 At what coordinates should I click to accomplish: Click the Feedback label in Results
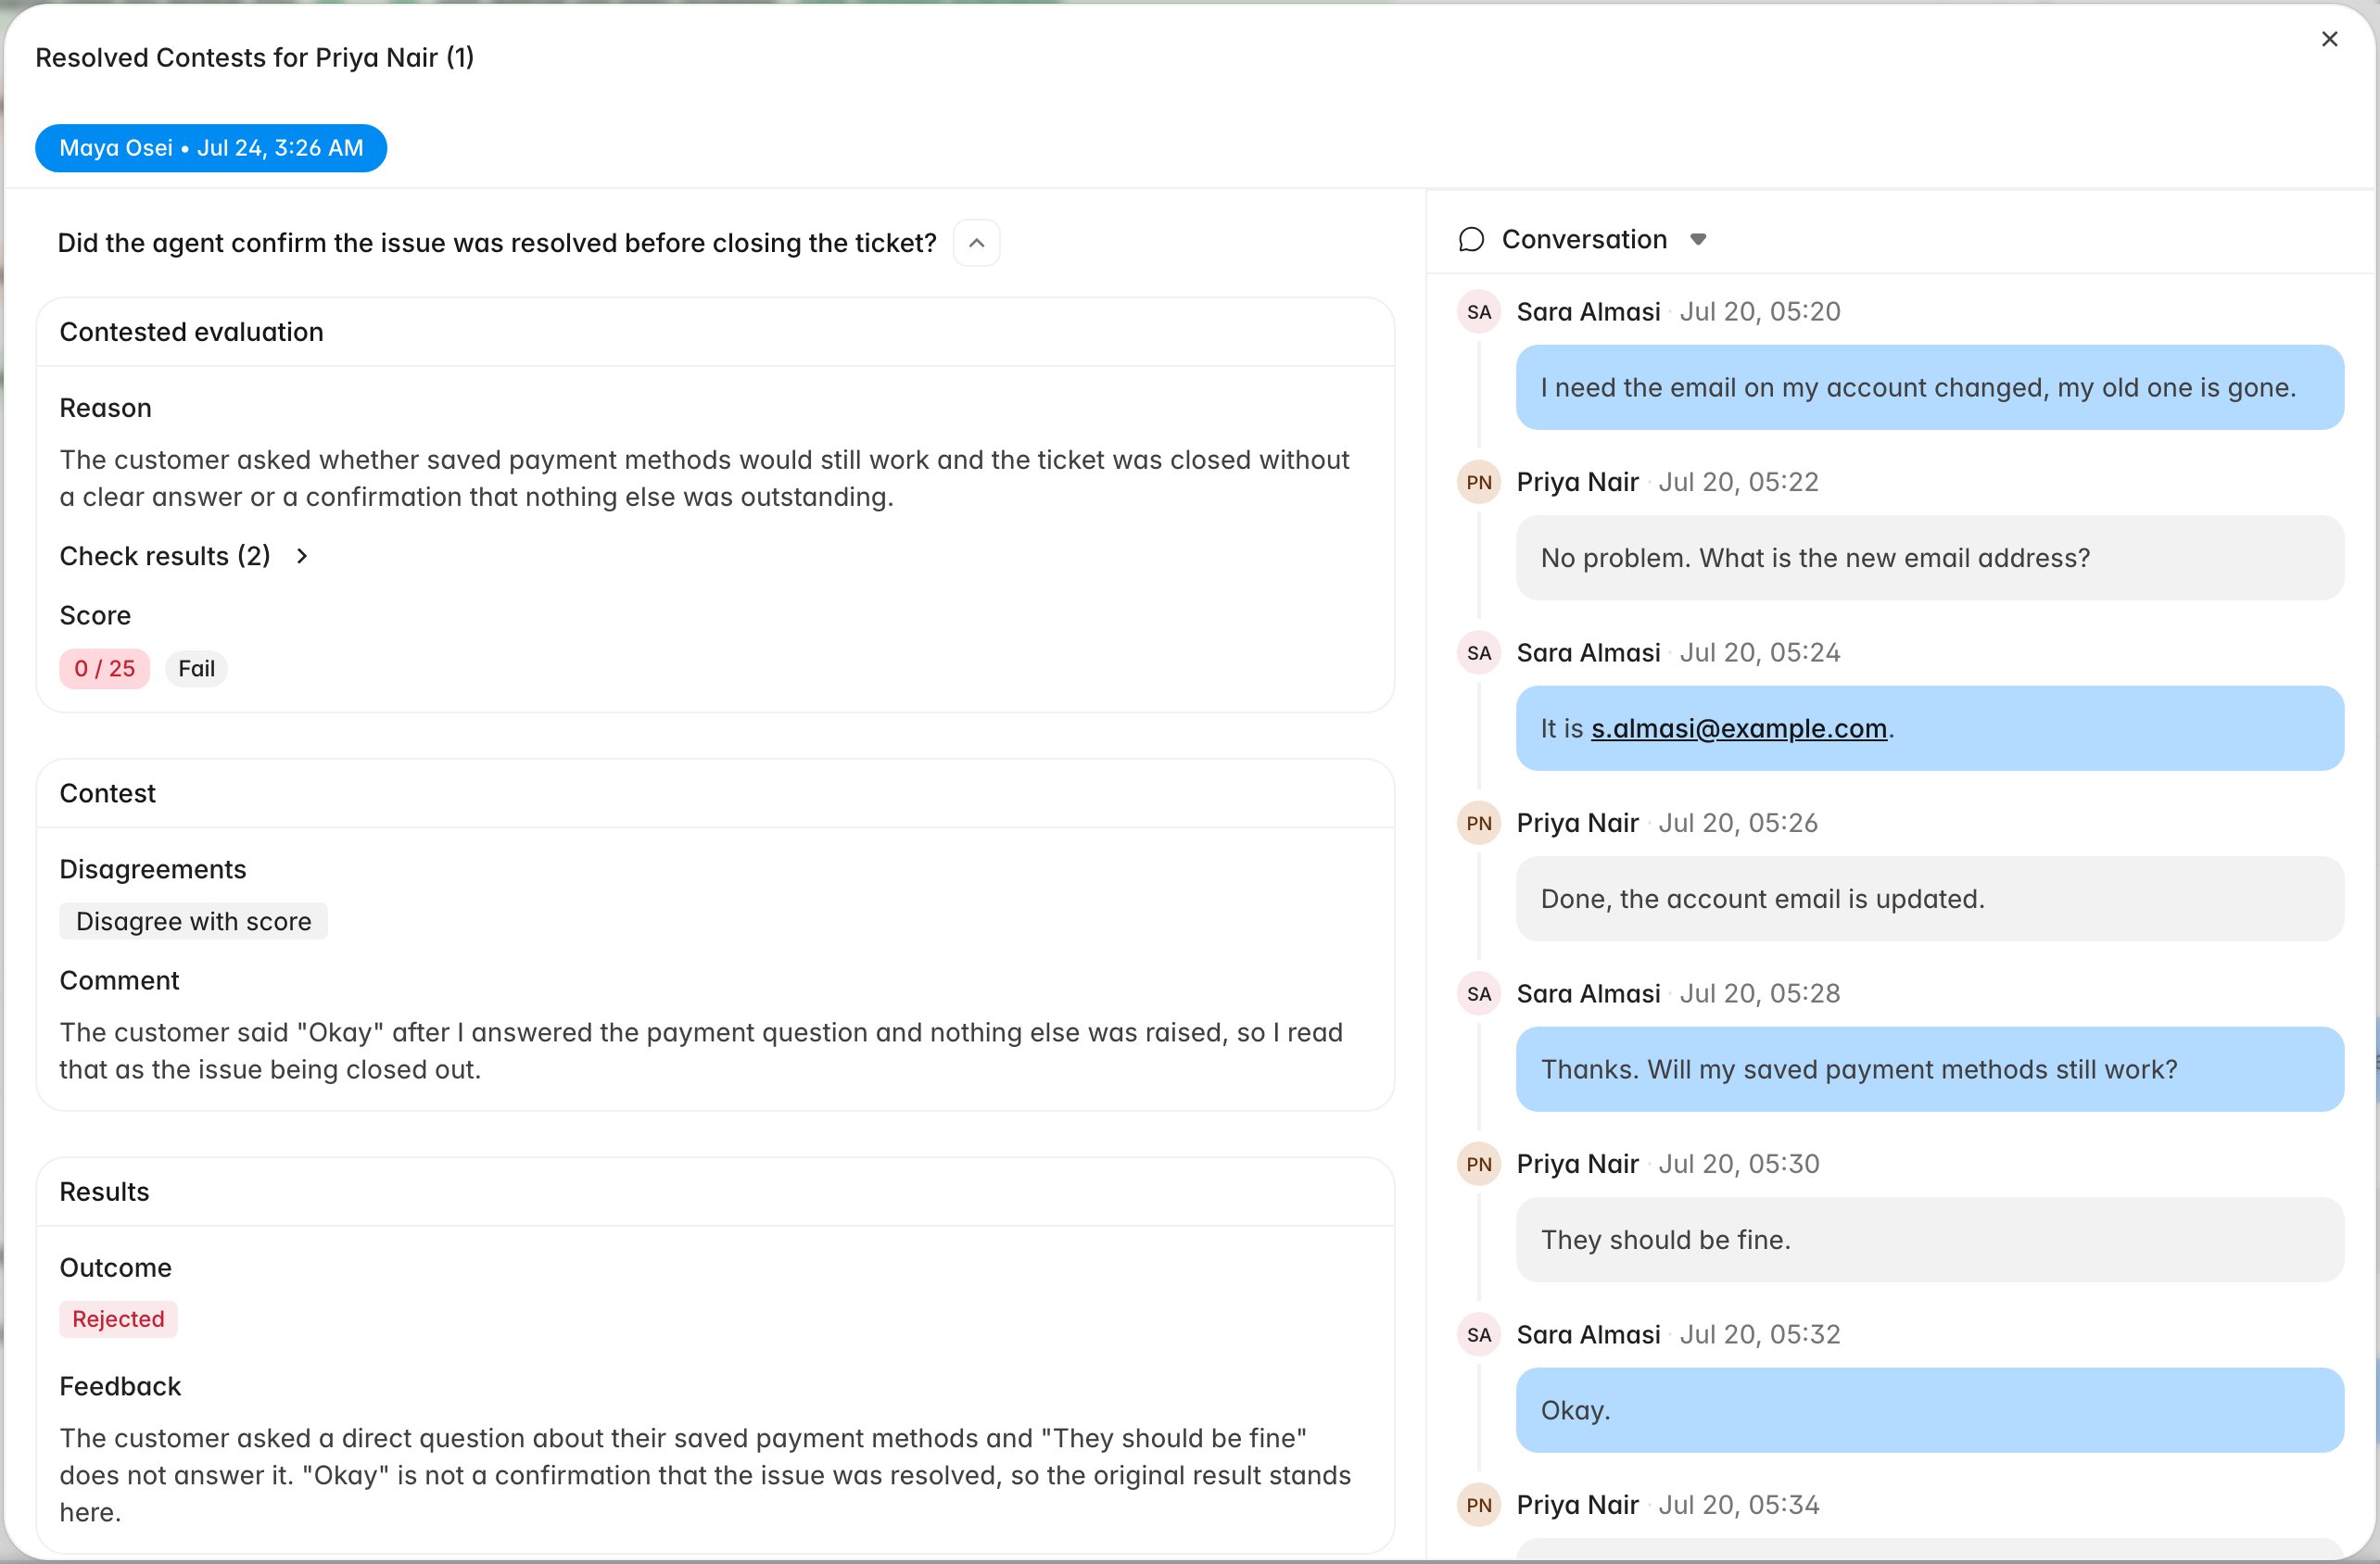120,1386
